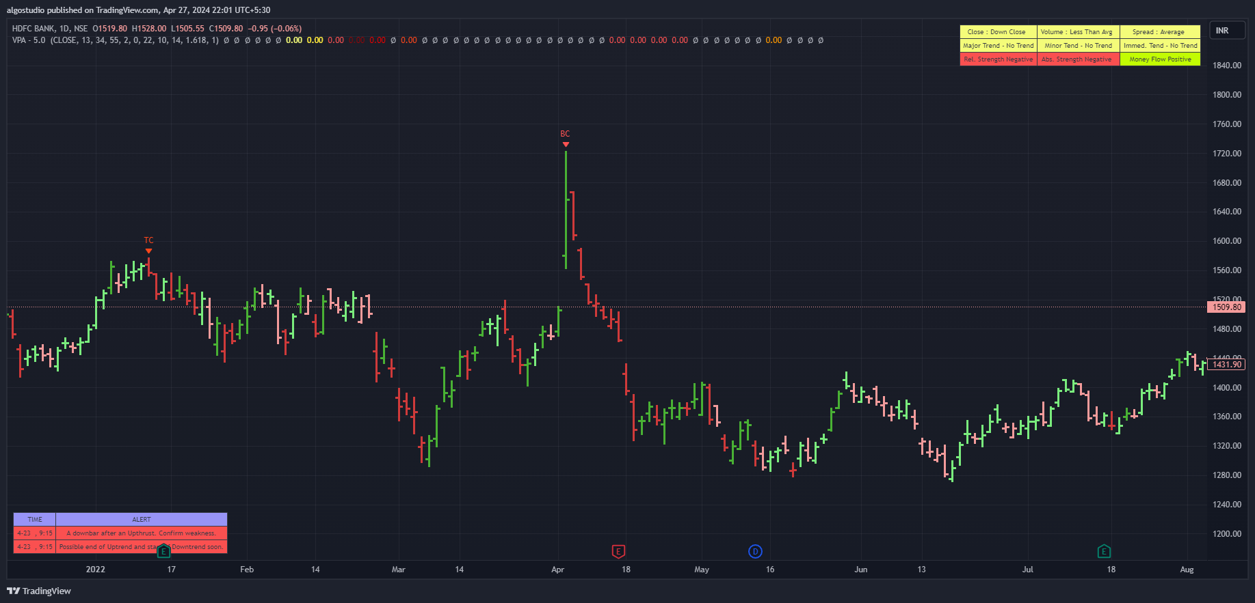Click the 1800.00 price axis label
Image resolution: width=1255 pixels, height=603 pixels.
click(x=1227, y=95)
